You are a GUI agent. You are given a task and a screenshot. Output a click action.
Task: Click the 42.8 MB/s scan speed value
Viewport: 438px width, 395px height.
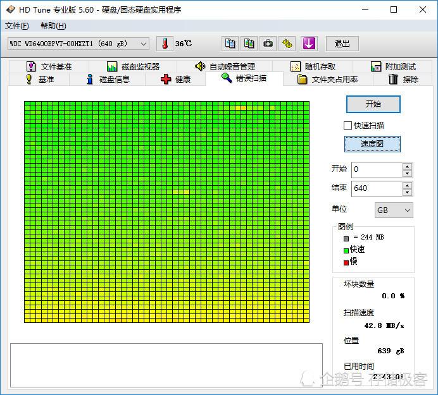tap(384, 325)
